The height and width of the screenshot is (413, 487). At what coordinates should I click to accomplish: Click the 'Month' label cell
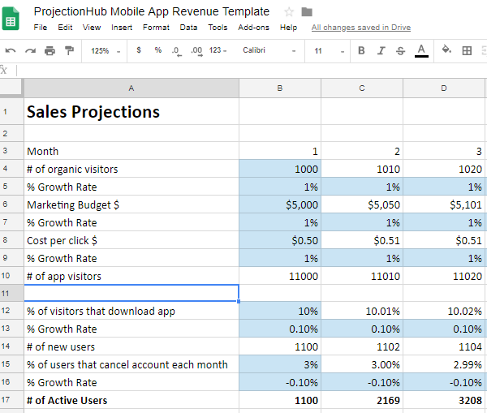[131, 151]
